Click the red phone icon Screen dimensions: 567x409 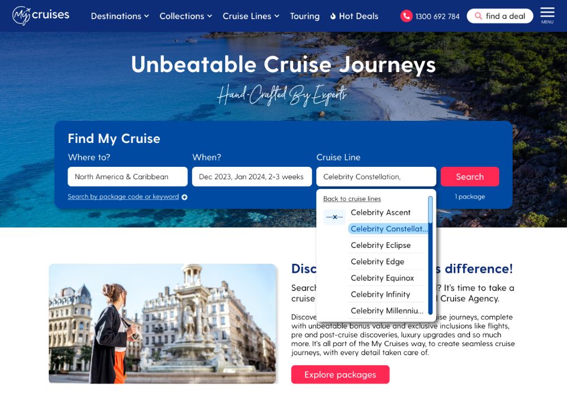coord(406,16)
